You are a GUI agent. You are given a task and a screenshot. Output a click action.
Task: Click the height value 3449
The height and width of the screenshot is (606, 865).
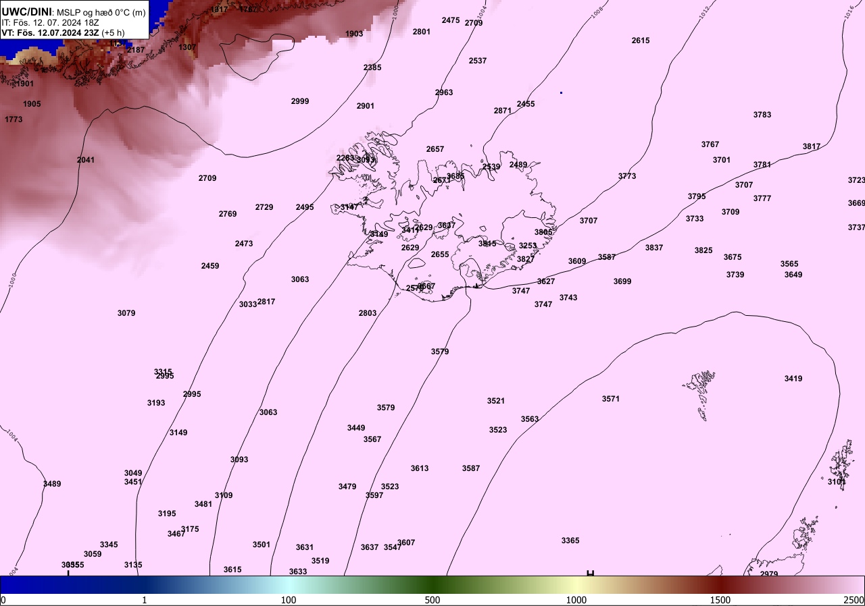pos(356,428)
